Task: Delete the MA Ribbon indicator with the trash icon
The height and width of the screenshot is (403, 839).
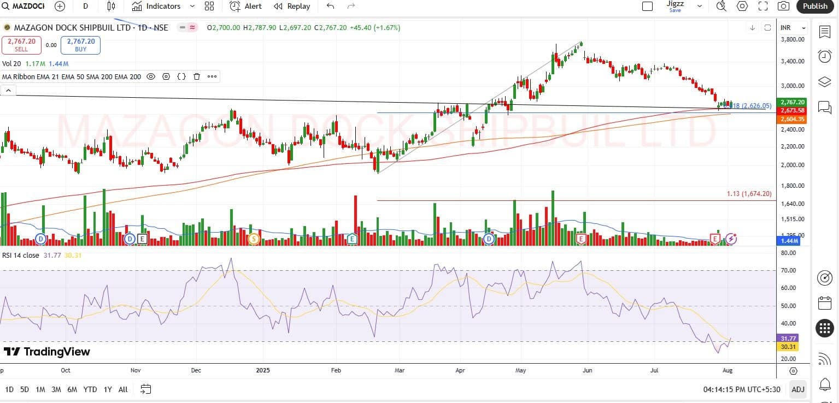Action: (x=197, y=76)
